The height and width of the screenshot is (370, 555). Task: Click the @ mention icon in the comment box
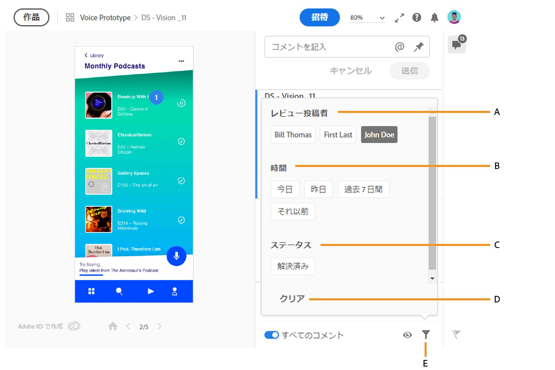click(x=400, y=47)
